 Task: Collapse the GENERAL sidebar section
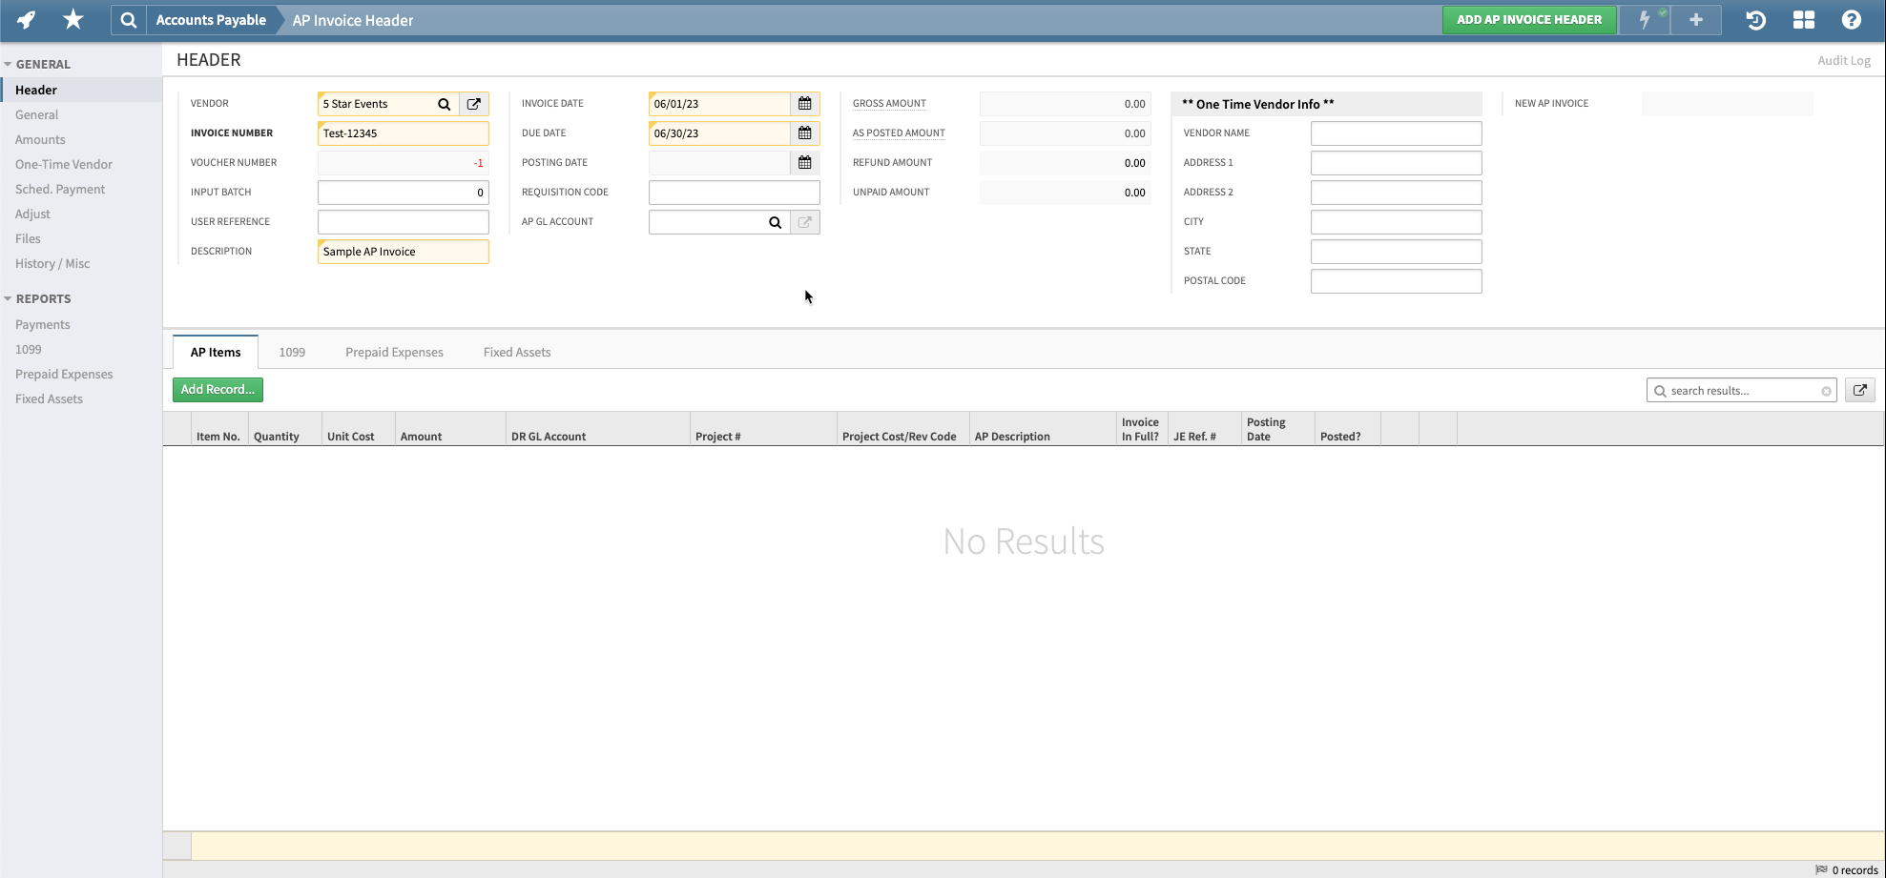[8, 63]
